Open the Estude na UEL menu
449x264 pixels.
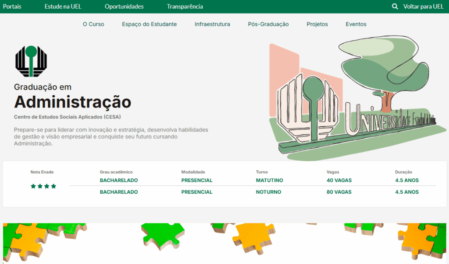pos(63,7)
